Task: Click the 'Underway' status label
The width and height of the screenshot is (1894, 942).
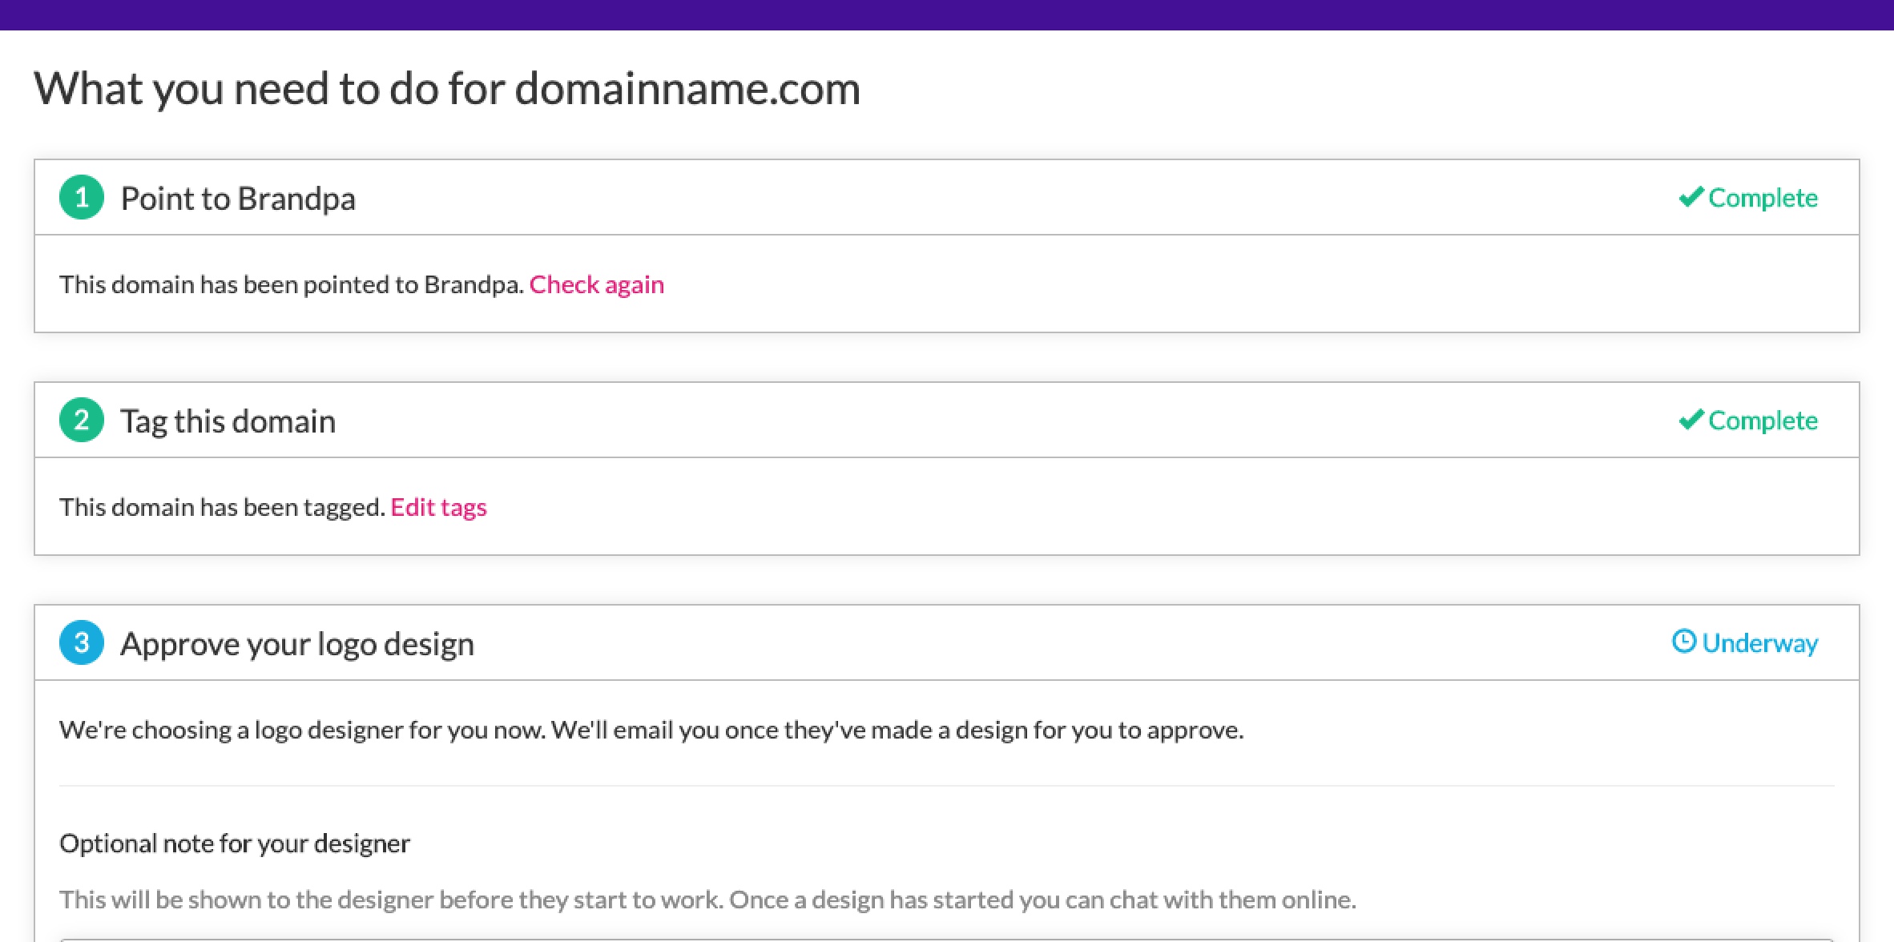Action: (x=1760, y=643)
